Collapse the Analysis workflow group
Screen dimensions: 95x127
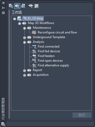point(25,42)
